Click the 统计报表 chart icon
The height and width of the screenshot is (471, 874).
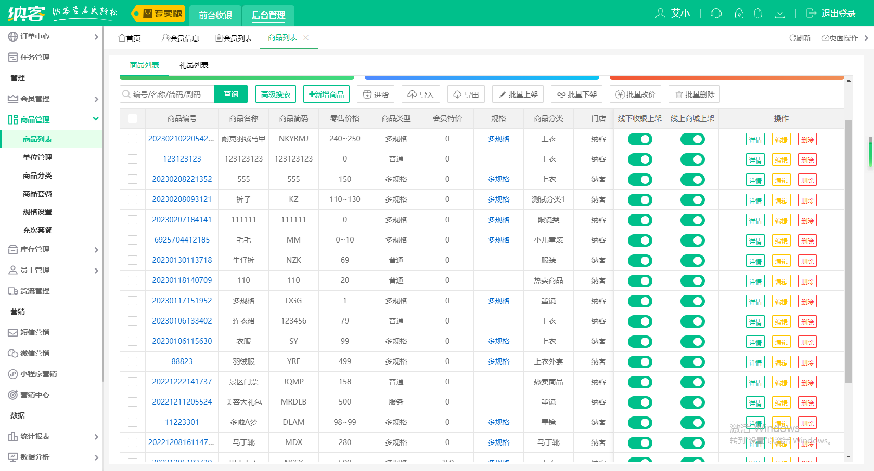click(x=13, y=436)
